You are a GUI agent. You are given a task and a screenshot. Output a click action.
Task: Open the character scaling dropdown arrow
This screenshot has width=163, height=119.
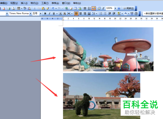(x=72, y=14)
